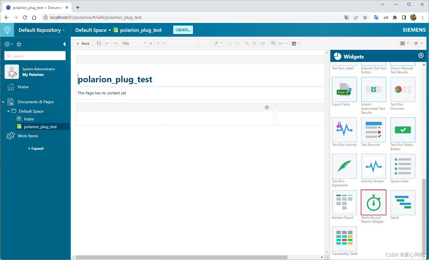Click the Back button in editor toolbar
The image size is (429, 260).
click(83, 44)
